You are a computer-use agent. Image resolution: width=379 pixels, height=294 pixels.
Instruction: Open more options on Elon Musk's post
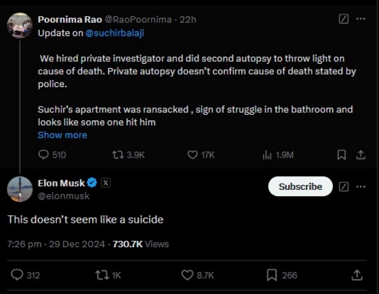361,187
